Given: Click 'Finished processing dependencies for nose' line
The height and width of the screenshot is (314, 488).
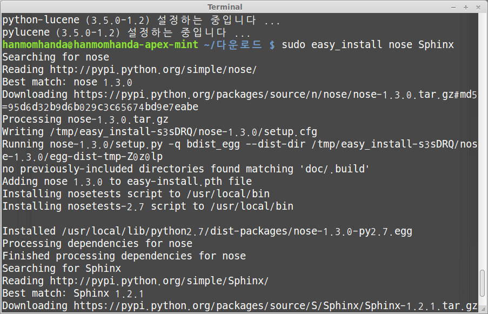Looking at the screenshot, I should [124, 256].
